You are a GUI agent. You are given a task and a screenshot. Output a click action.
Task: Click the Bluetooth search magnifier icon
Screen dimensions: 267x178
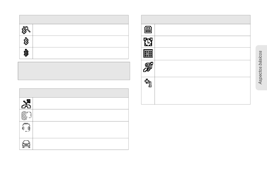coord(26,30)
